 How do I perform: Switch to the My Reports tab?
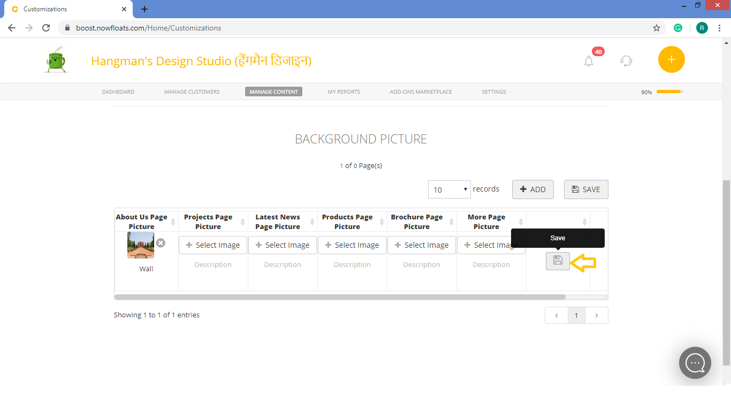click(x=344, y=92)
